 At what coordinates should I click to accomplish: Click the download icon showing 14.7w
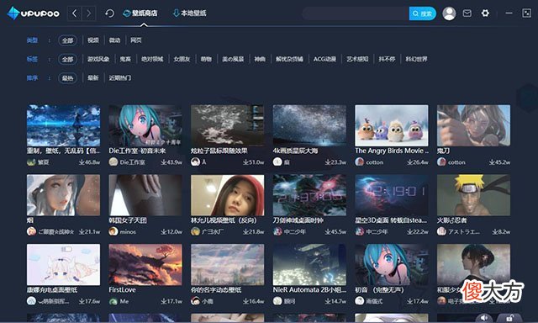(328, 301)
